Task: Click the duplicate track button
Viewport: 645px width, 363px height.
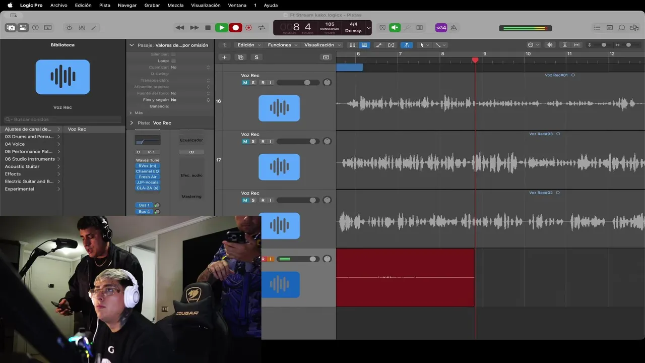Action: [240, 57]
